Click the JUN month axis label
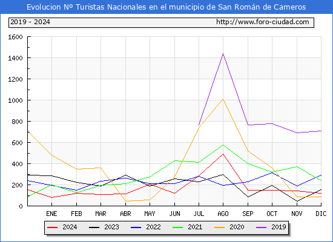This screenshot has width=333, height=242. 174,214
